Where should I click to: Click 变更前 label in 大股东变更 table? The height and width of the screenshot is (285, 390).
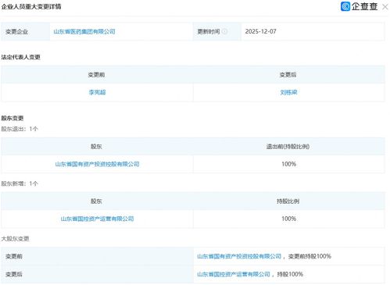click(14, 256)
